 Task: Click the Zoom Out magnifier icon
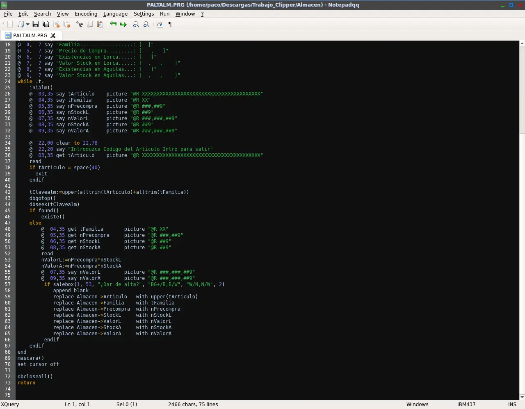coord(146,24)
